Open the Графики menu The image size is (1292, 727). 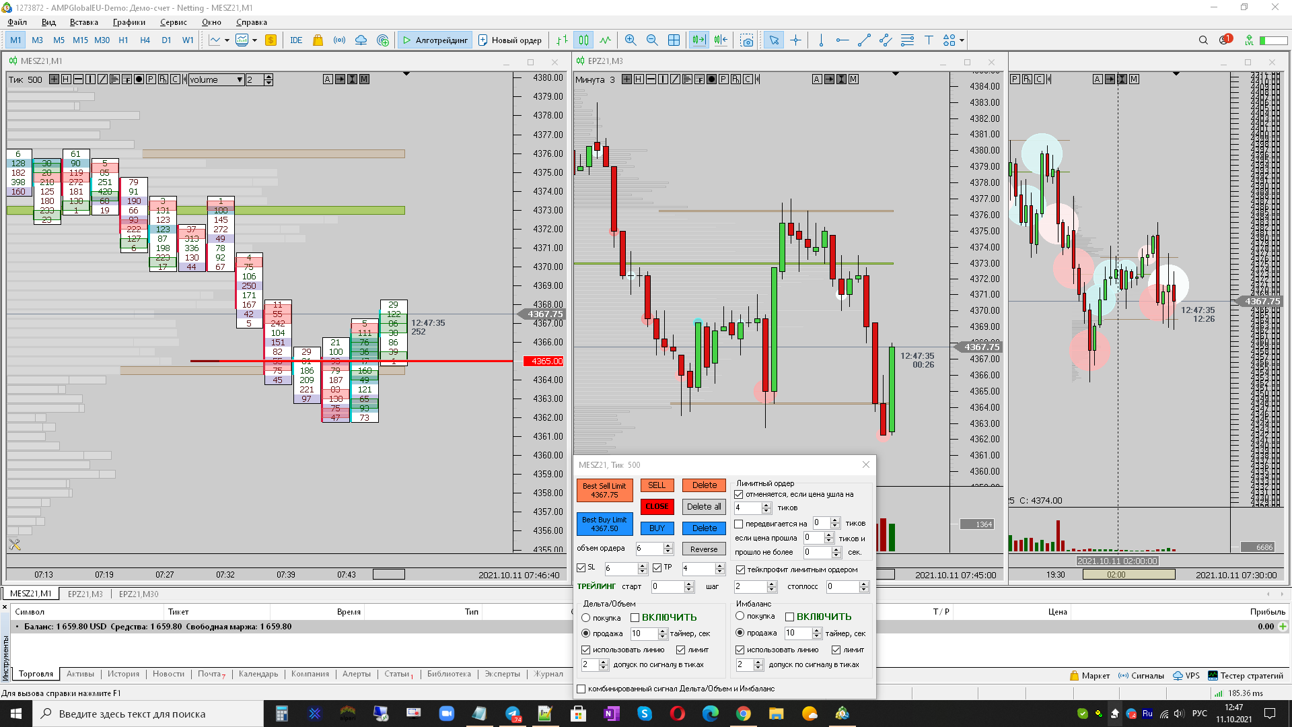click(x=129, y=22)
